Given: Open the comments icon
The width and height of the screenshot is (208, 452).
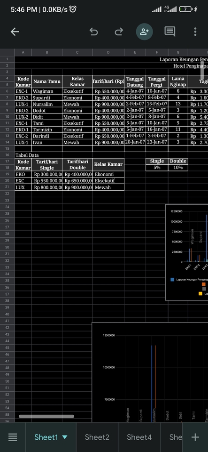Looking at the screenshot, I should [170, 32].
